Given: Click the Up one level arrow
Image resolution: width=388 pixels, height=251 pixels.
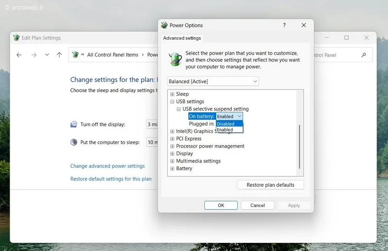Looking at the screenshot, I should [x=59, y=55].
